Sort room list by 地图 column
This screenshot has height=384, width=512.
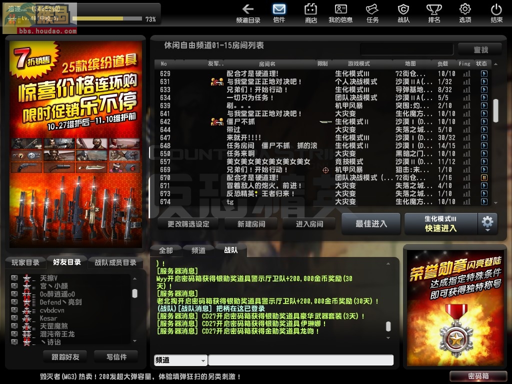point(410,63)
